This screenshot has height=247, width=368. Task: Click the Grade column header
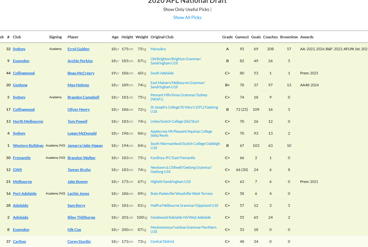point(227,37)
